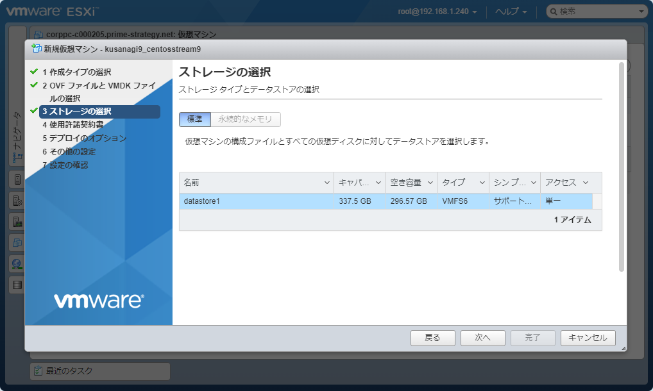This screenshot has width=653, height=391.
Task: Open the キャパ column dropdown arrow
Action: coord(378,183)
